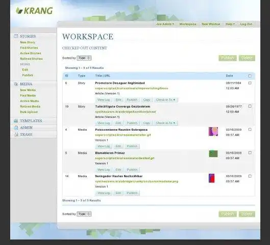The height and width of the screenshot is (245, 270).
Task: Open the TRASH sidebar section
Action: coord(26,134)
